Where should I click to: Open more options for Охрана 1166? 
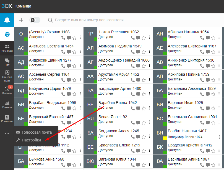click(80, 37)
